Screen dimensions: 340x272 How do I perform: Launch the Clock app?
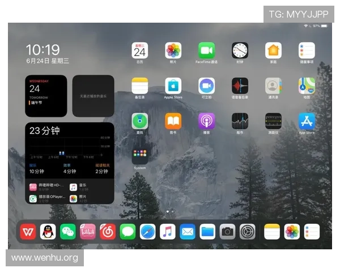(240, 50)
